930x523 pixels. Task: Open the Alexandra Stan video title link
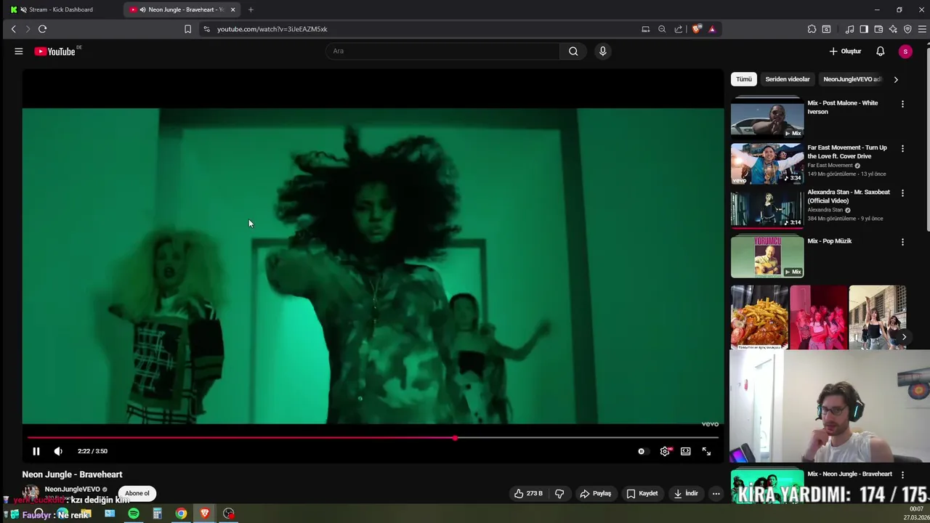849,196
